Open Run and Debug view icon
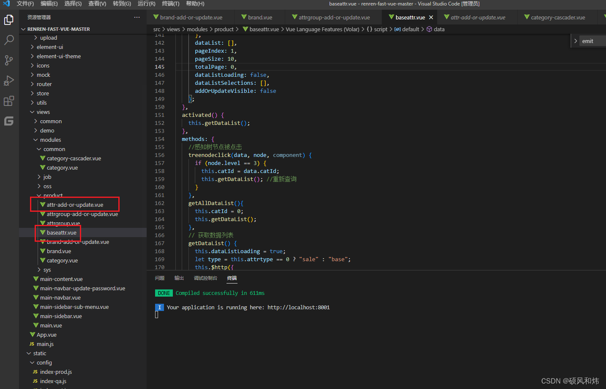Viewport: 606px width, 389px height. tap(9, 81)
